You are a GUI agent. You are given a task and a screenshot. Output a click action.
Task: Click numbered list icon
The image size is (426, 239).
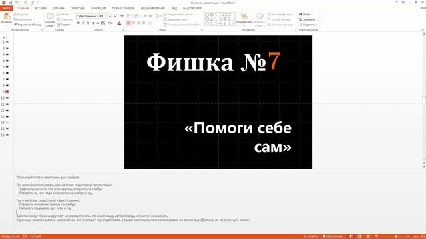point(137,16)
